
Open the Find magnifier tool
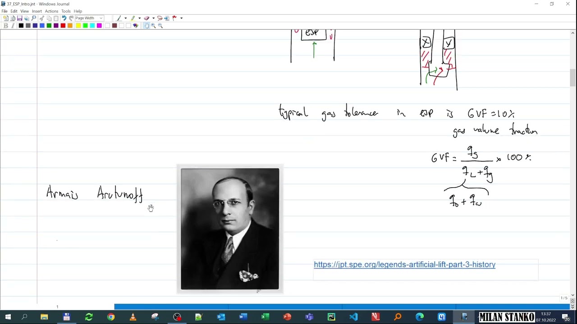tap(34, 18)
